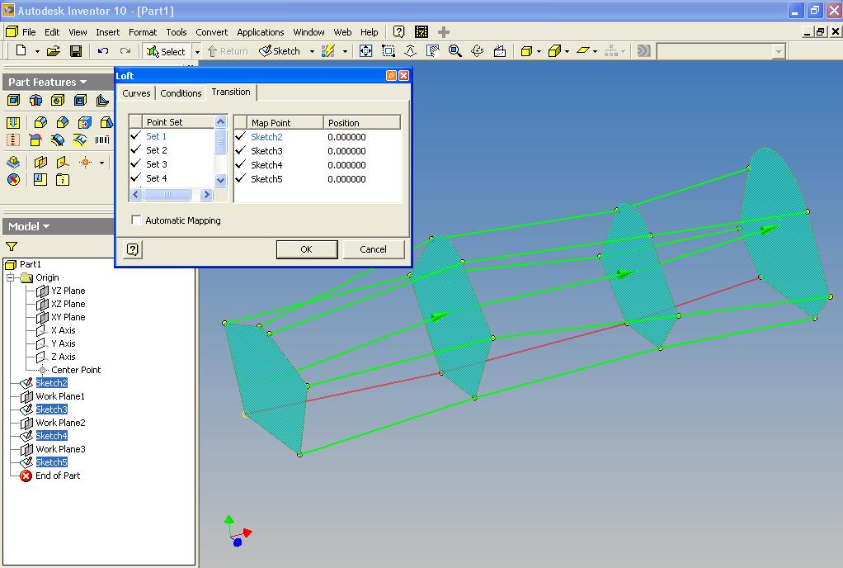Toggle the Set 4 checkmark
This screenshot has width=843, height=568.
point(136,177)
